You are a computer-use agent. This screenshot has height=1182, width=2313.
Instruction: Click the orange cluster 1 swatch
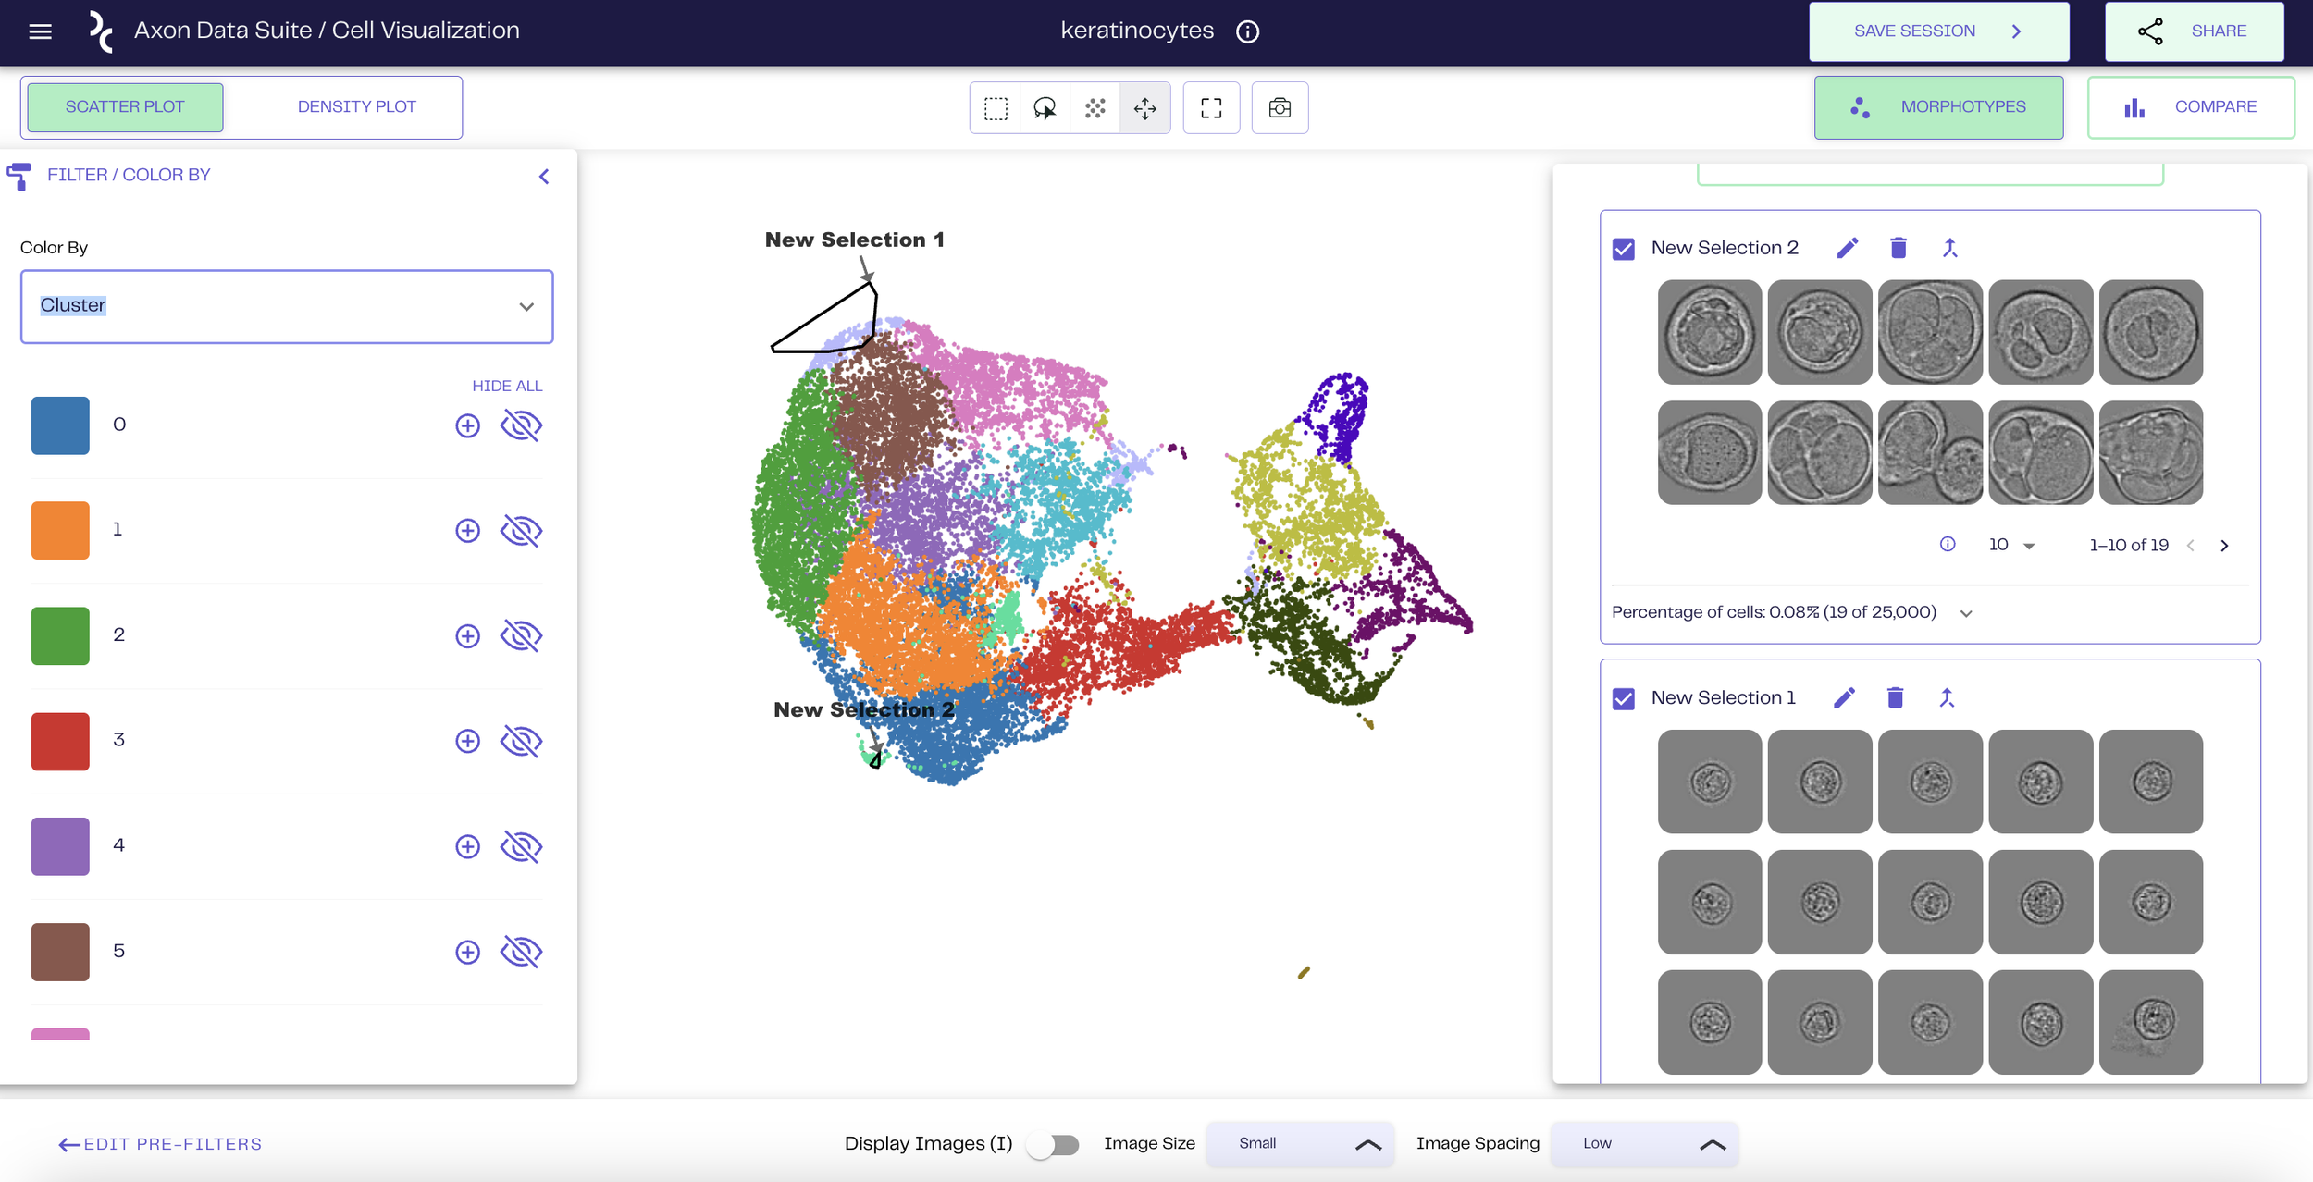60,530
